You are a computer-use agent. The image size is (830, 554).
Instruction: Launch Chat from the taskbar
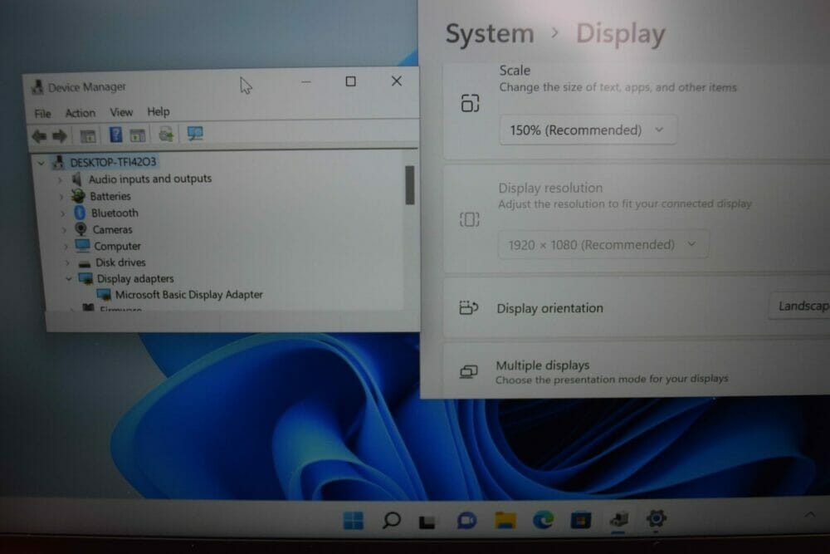coord(466,521)
